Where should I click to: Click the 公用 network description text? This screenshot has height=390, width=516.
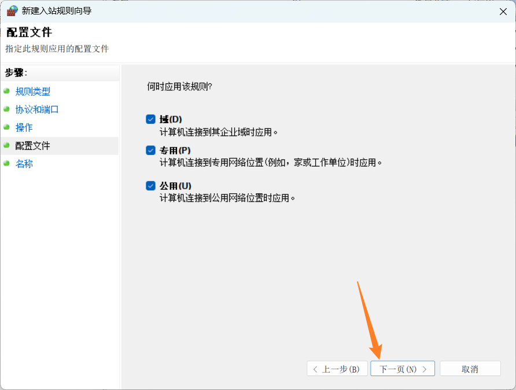pos(227,198)
